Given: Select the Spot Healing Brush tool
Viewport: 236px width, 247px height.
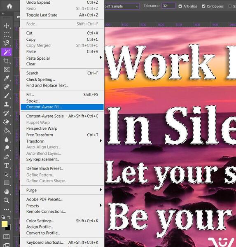Looking at the screenshot, I should 7,87.
